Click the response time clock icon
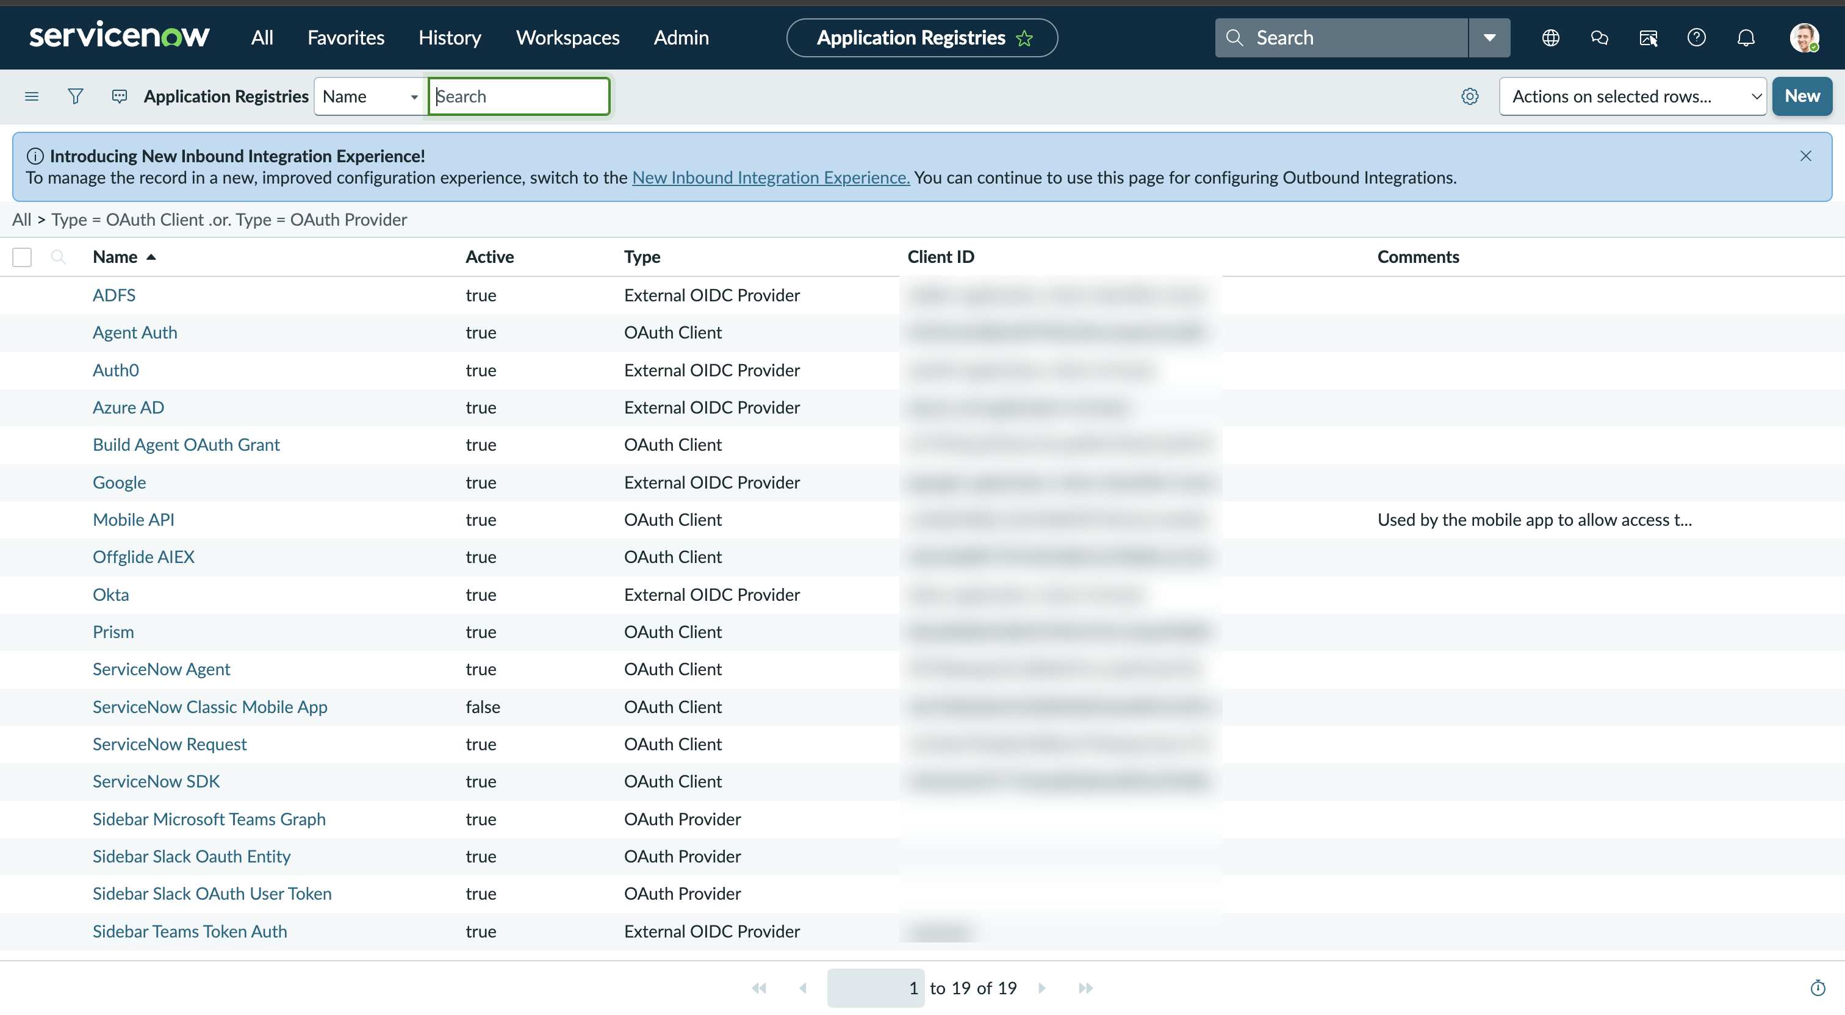 click(x=1818, y=988)
